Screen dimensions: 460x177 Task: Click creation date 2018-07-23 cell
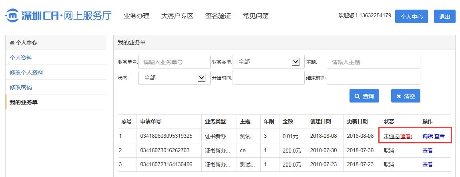pyautogui.click(x=323, y=164)
